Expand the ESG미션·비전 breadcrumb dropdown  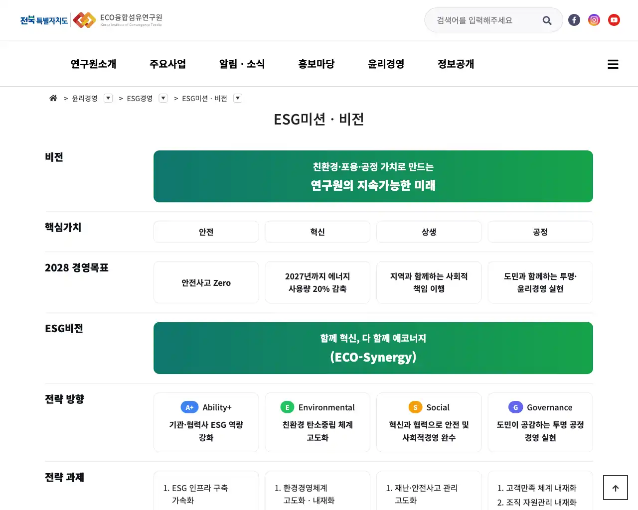pos(238,98)
